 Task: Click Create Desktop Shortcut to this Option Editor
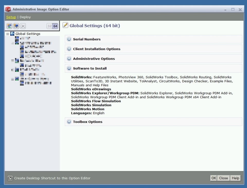[x=52, y=178]
